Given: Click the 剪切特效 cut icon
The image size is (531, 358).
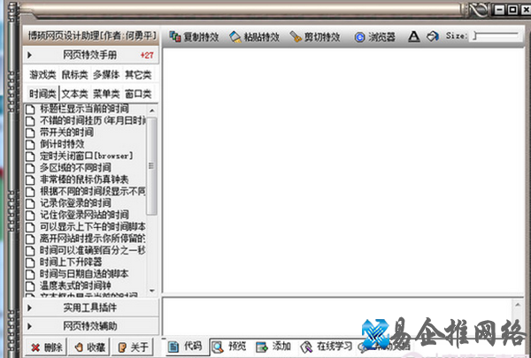Looking at the screenshot, I should [x=296, y=36].
